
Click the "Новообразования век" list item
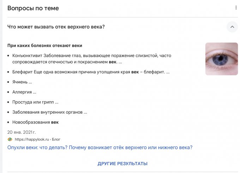click(35, 122)
